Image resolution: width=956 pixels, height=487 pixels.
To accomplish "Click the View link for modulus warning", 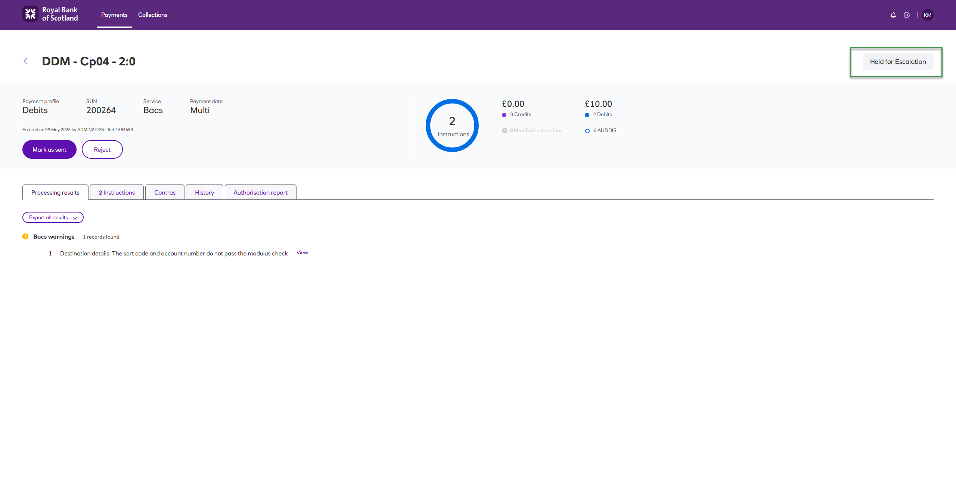I will (302, 253).
